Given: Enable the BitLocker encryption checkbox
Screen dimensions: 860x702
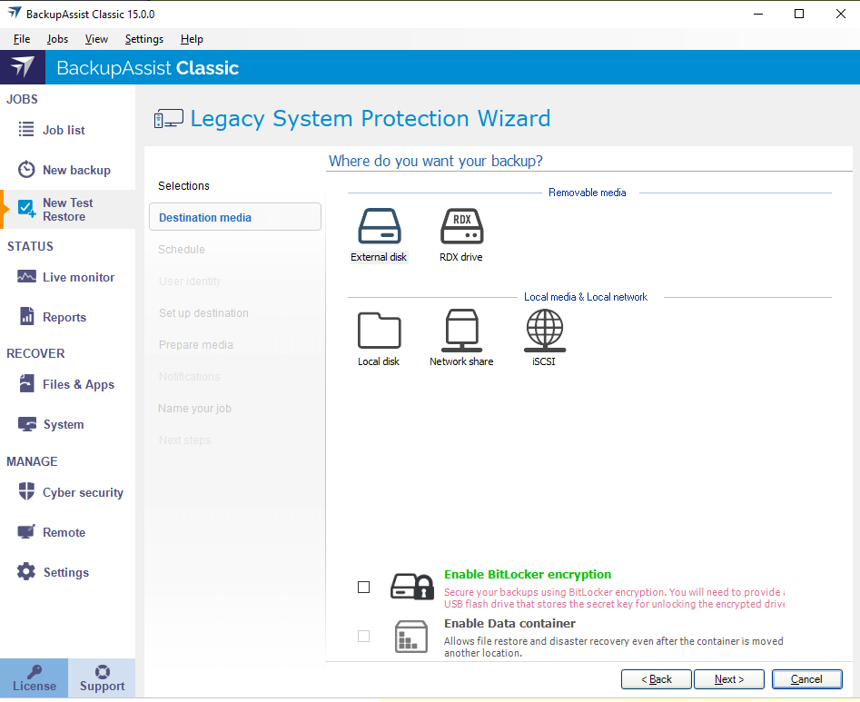Looking at the screenshot, I should [x=364, y=588].
